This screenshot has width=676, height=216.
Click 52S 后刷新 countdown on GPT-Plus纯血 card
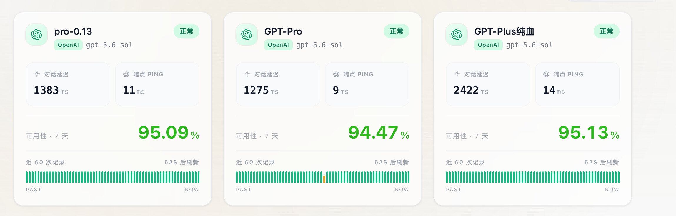click(602, 162)
